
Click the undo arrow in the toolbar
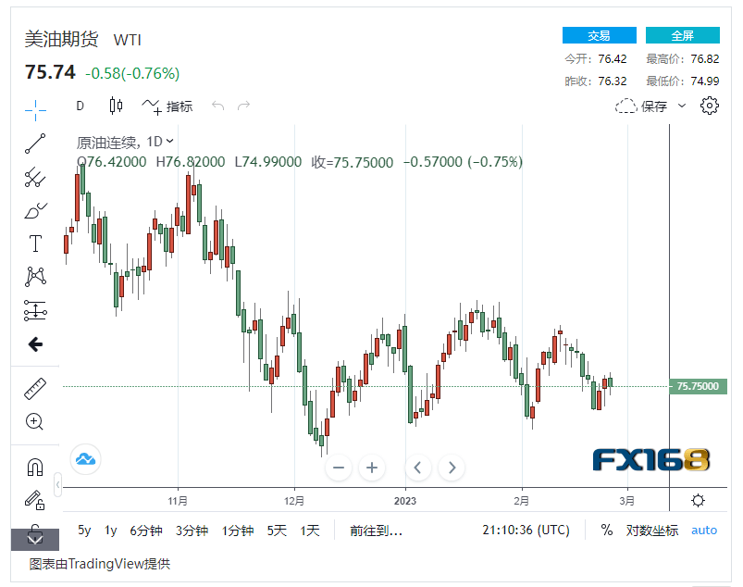[217, 106]
